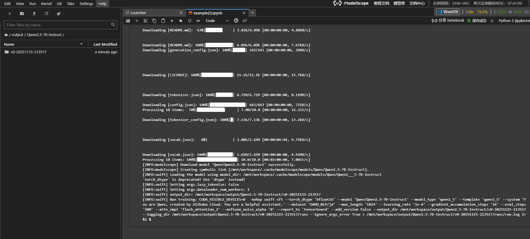Click the 'Downloading [LICENSE]: 100%' output line

[226, 75]
